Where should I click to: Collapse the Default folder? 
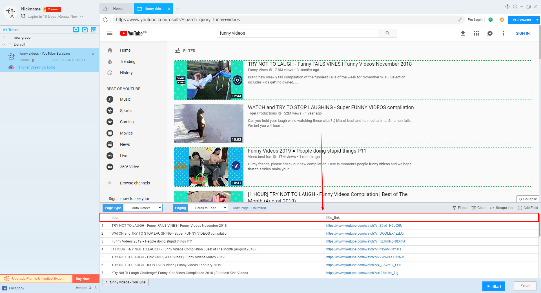[3, 45]
